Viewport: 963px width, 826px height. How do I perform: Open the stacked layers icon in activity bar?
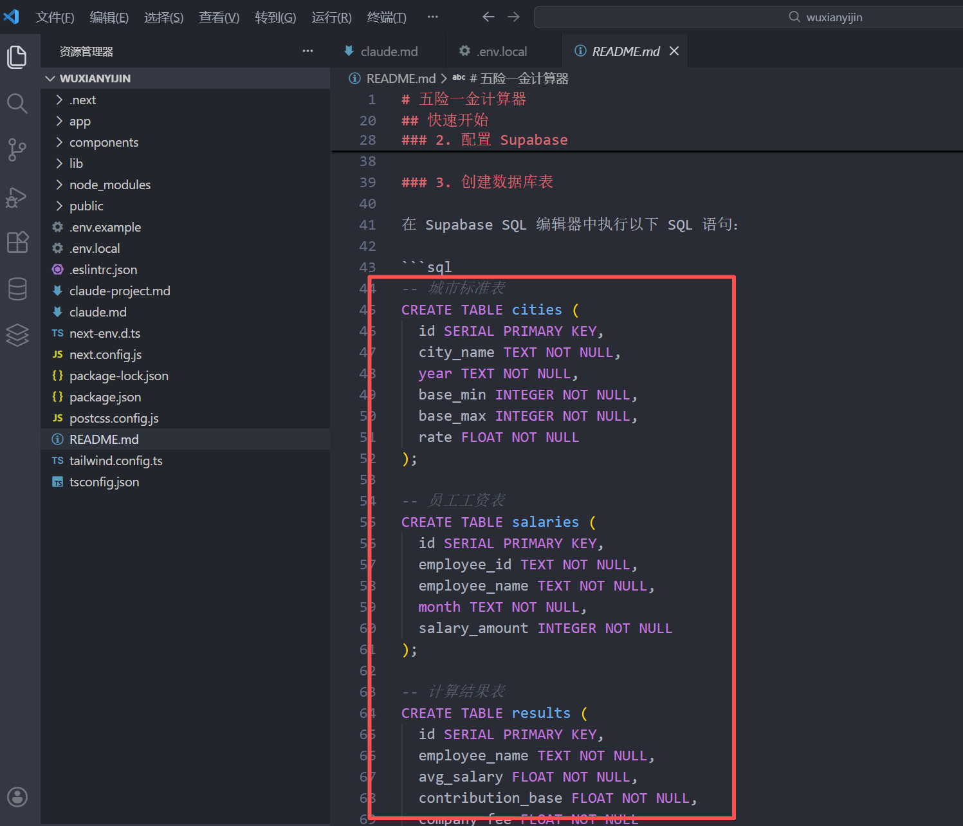17,335
